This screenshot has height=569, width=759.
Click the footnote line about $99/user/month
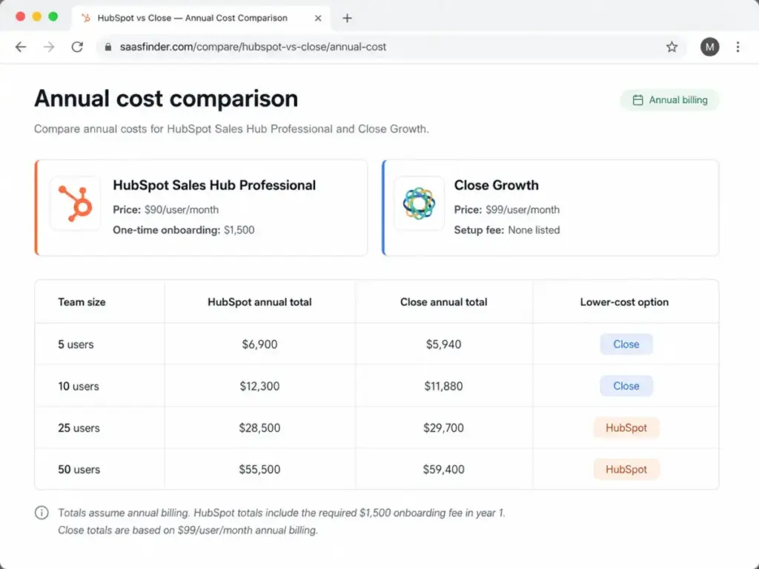point(188,530)
